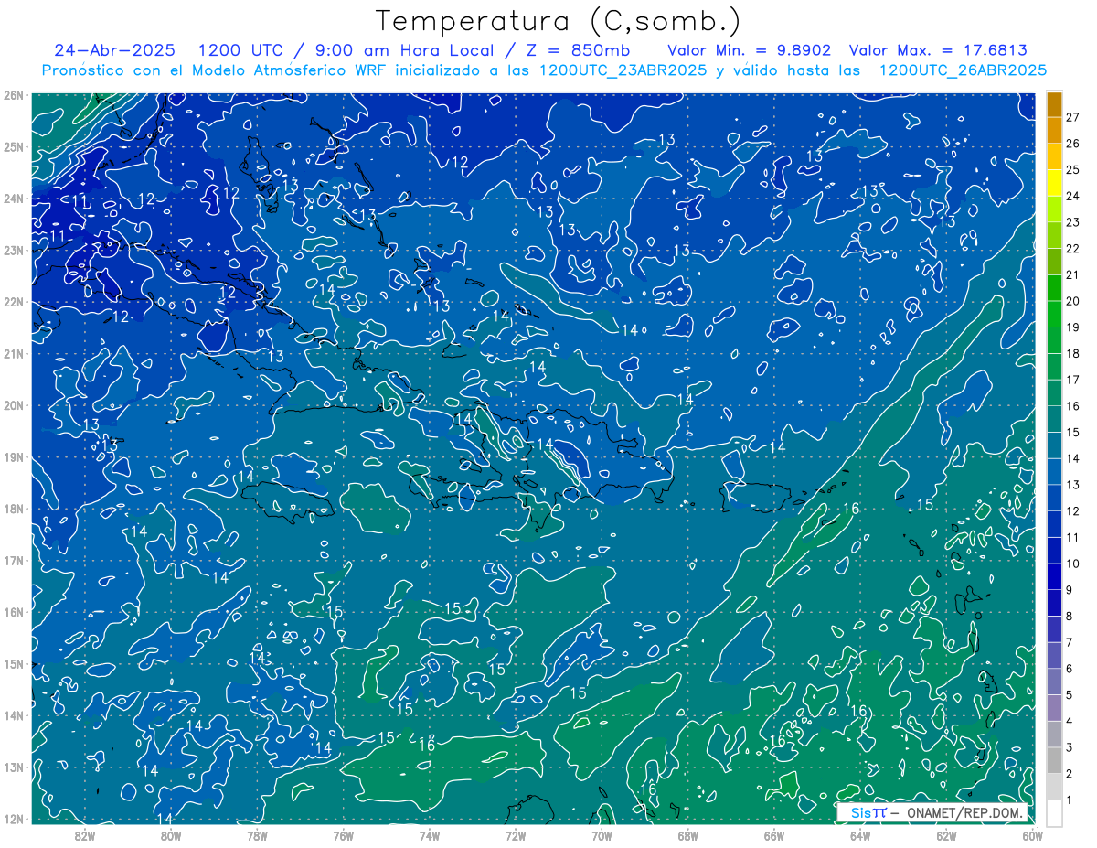The height and width of the screenshot is (848, 1097).
Task: Click the "26N" latitude axis label
Action: [x=14, y=94]
